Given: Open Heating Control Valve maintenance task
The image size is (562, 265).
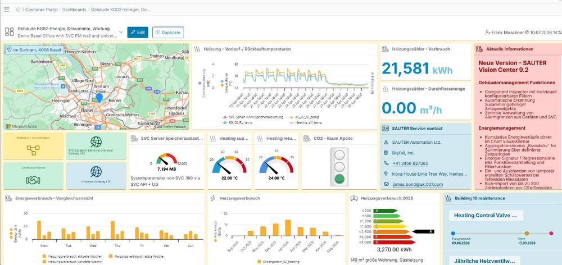Looking at the screenshot, I should (486, 216).
